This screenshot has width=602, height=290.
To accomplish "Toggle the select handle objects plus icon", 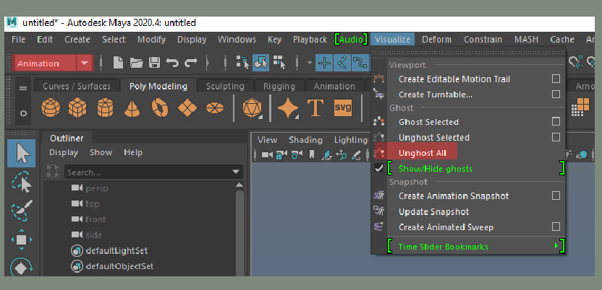I will (x=324, y=63).
